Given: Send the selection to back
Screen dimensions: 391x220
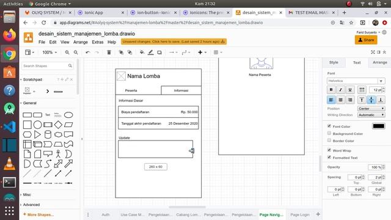Looking at the screenshot, I should (x=130, y=53).
